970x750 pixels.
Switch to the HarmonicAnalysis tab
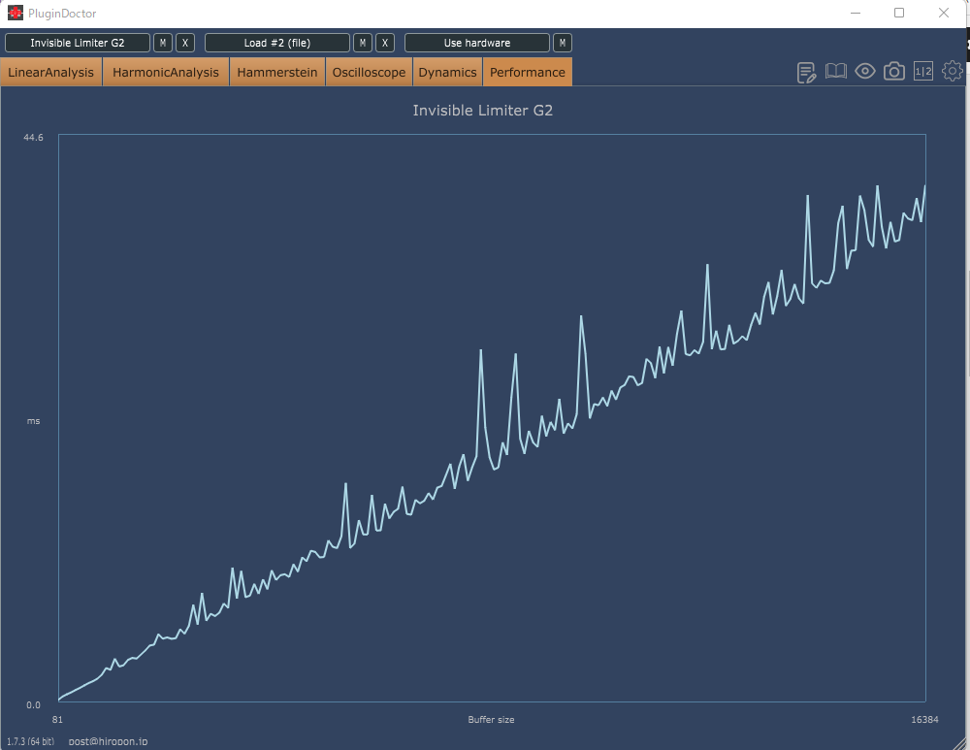166,72
